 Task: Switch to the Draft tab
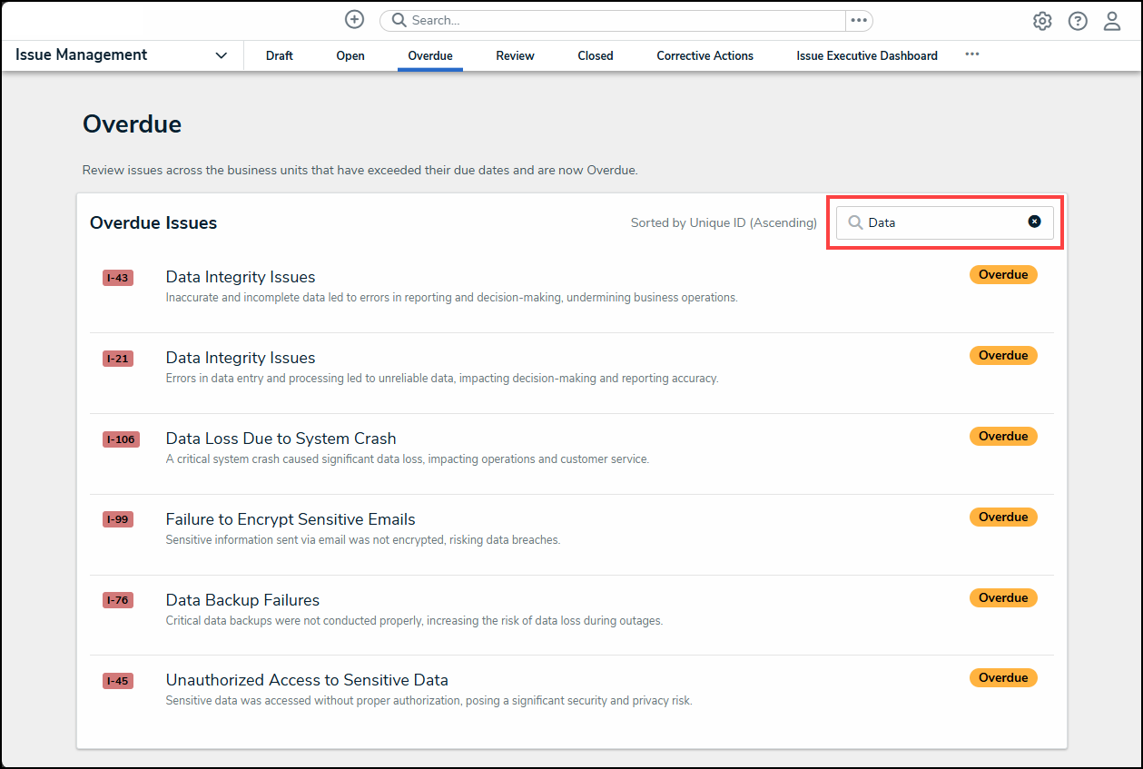[280, 55]
